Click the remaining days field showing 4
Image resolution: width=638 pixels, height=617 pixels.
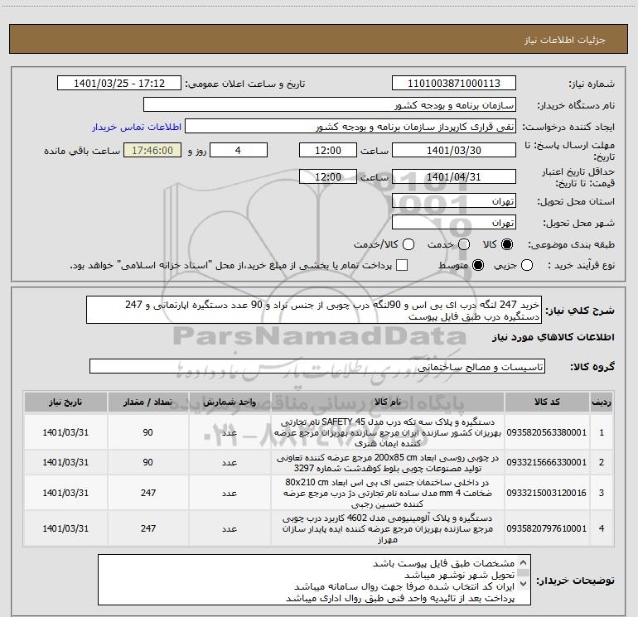238,150
